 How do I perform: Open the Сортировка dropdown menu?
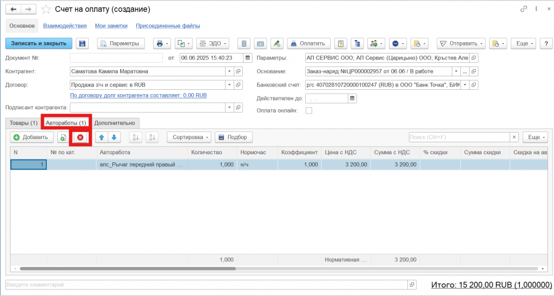tap(189, 137)
